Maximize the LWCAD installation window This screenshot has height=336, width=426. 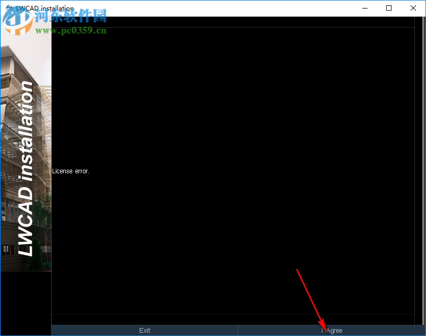pos(389,8)
